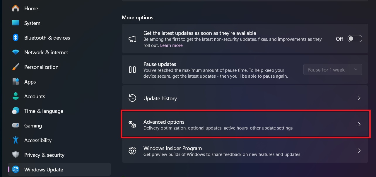Click the Gaming controller icon

click(x=16, y=125)
